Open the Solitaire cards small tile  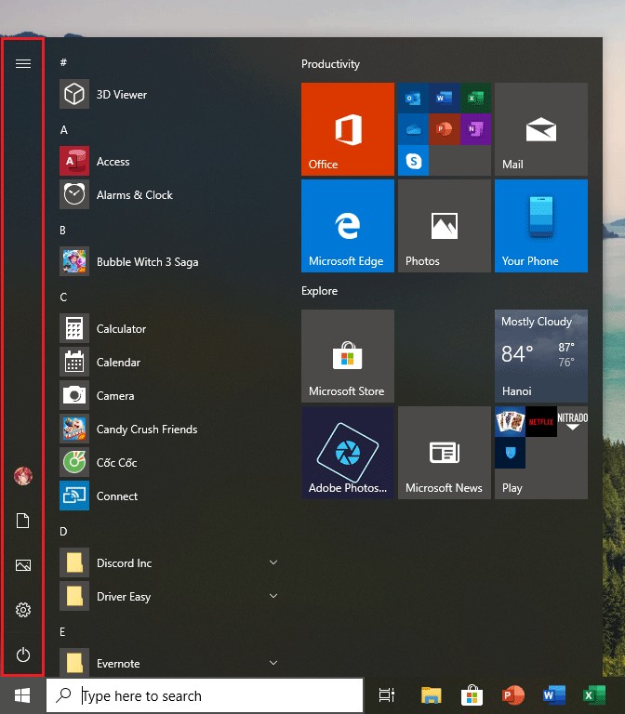511,422
